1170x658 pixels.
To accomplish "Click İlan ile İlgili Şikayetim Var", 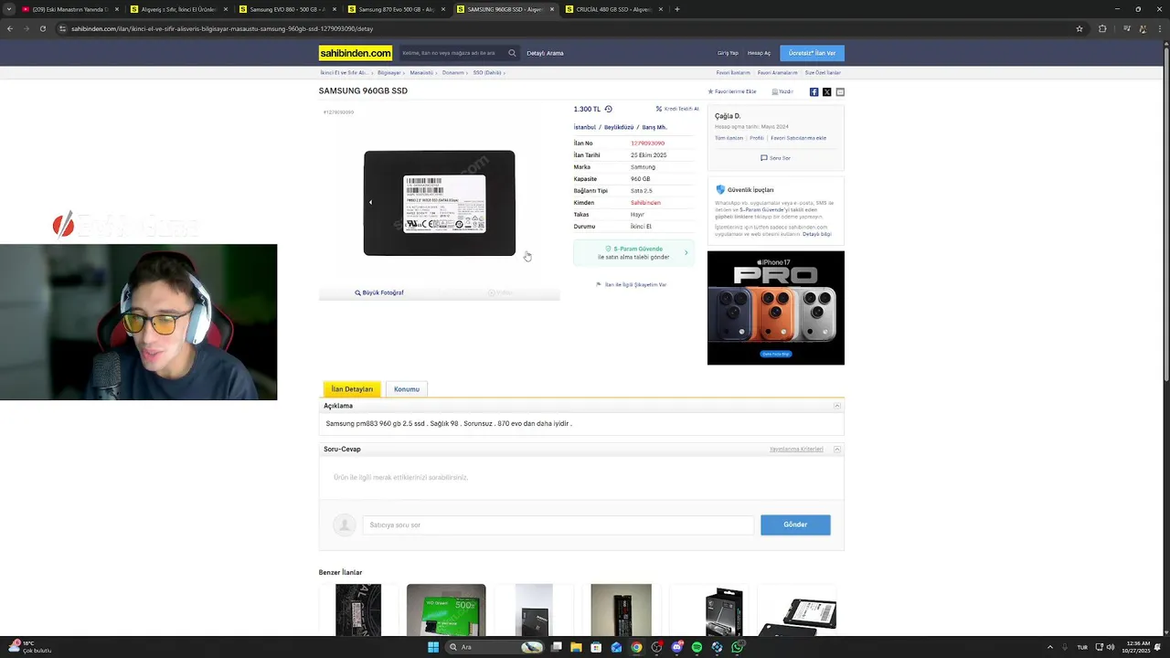I will 631,284.
